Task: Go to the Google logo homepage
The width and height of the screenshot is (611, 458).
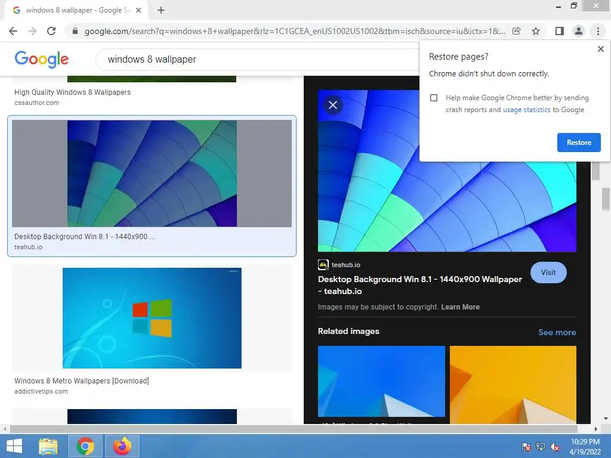Action: (42, 59)
